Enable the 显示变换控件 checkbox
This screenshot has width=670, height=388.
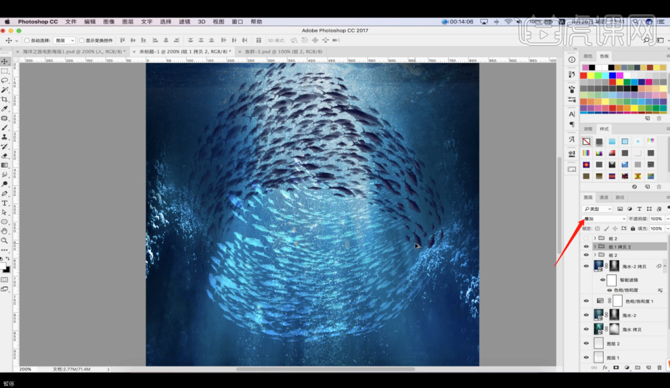tap(82, 41)
